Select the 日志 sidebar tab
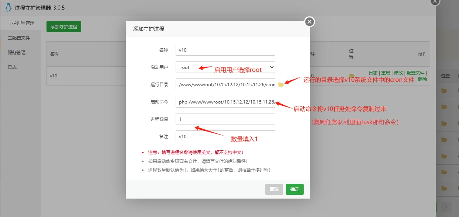The width and height of the screenshot is (459, 217). click(x=12, y=67)
